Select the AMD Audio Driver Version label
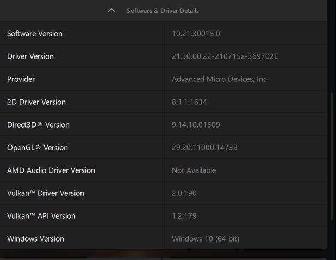 pos(51,170)
